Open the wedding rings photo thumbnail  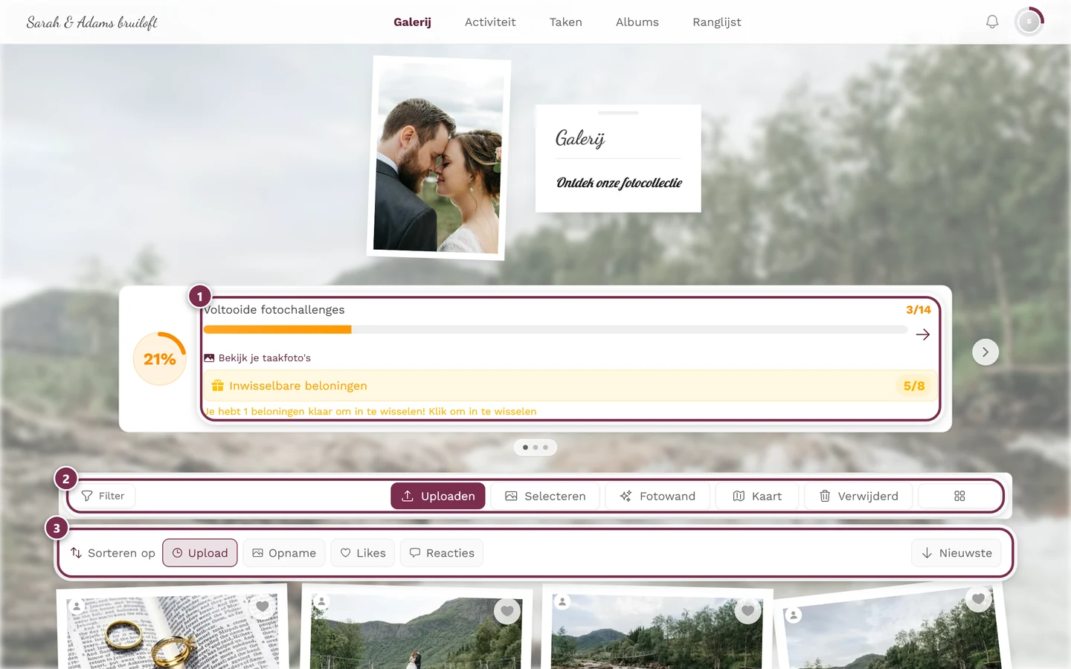(x=172, y=628)
